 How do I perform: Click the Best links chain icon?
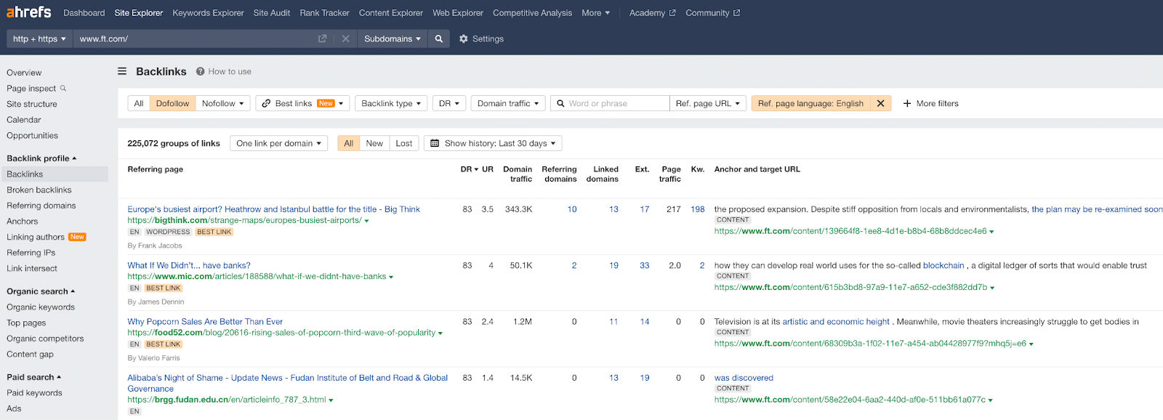(x=267, y=103)
